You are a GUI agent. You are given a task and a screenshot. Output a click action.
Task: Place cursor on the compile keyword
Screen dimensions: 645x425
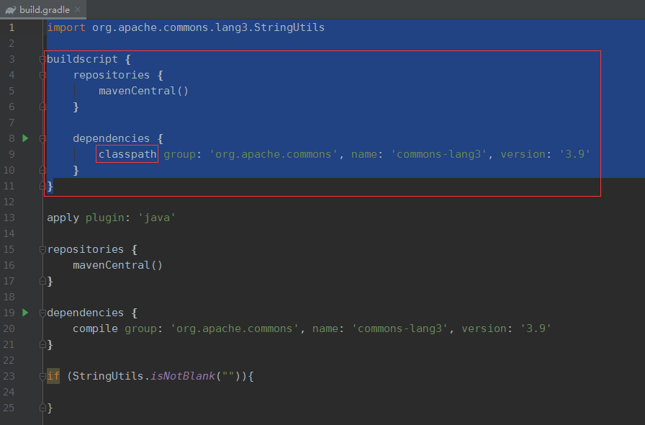[x=96, y=328]
